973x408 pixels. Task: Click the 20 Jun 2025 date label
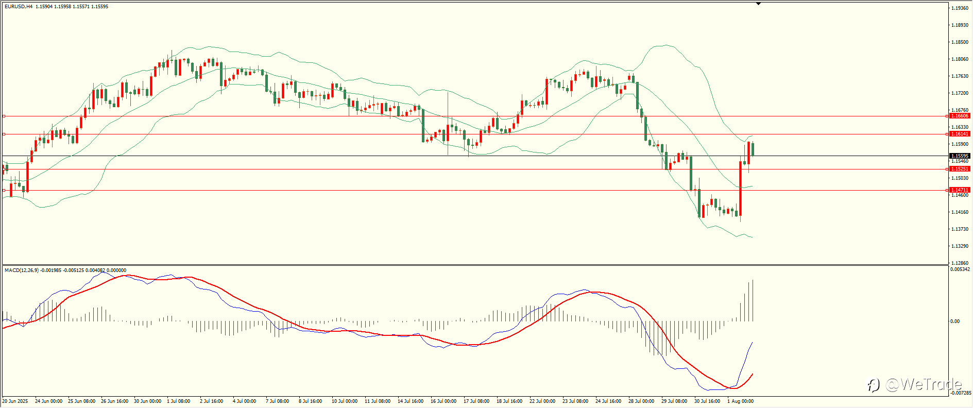tap(15, 401)
